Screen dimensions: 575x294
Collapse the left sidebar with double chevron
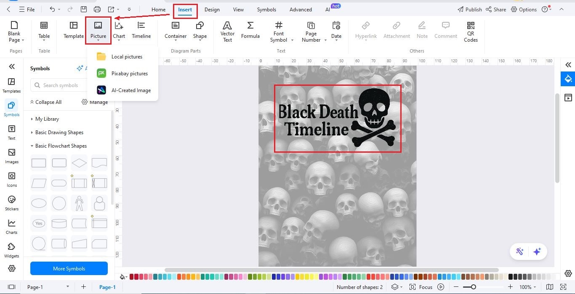coord(12,66)
